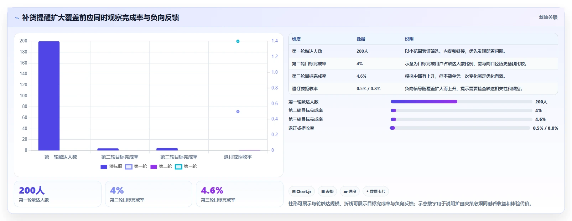
Task: Click the x-axis label 退订或拒收率
Action: (238, 157)
